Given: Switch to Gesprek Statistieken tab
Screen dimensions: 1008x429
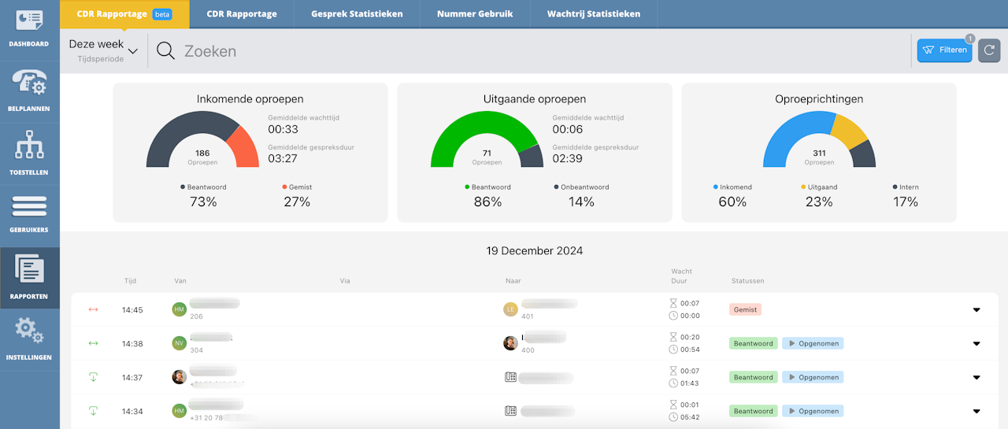Looking at the screenshot, I should [x=357, y=14].
